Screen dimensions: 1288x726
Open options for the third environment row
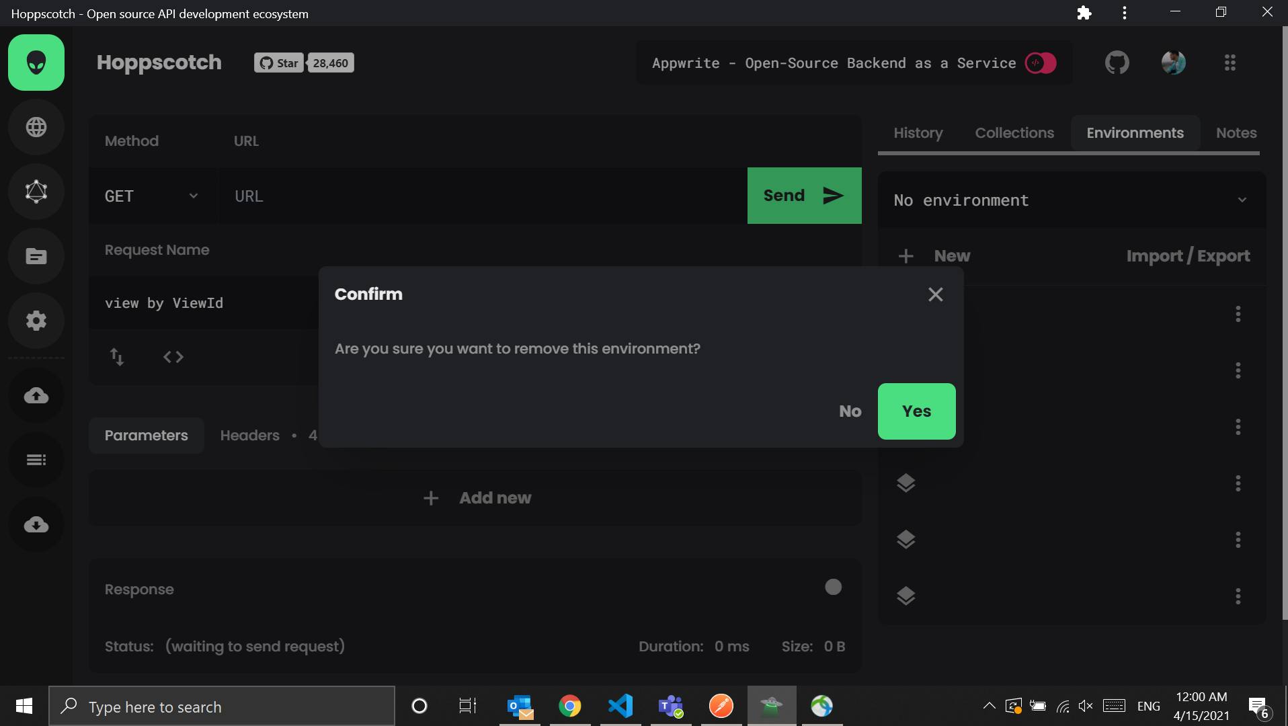(1238, 427)
